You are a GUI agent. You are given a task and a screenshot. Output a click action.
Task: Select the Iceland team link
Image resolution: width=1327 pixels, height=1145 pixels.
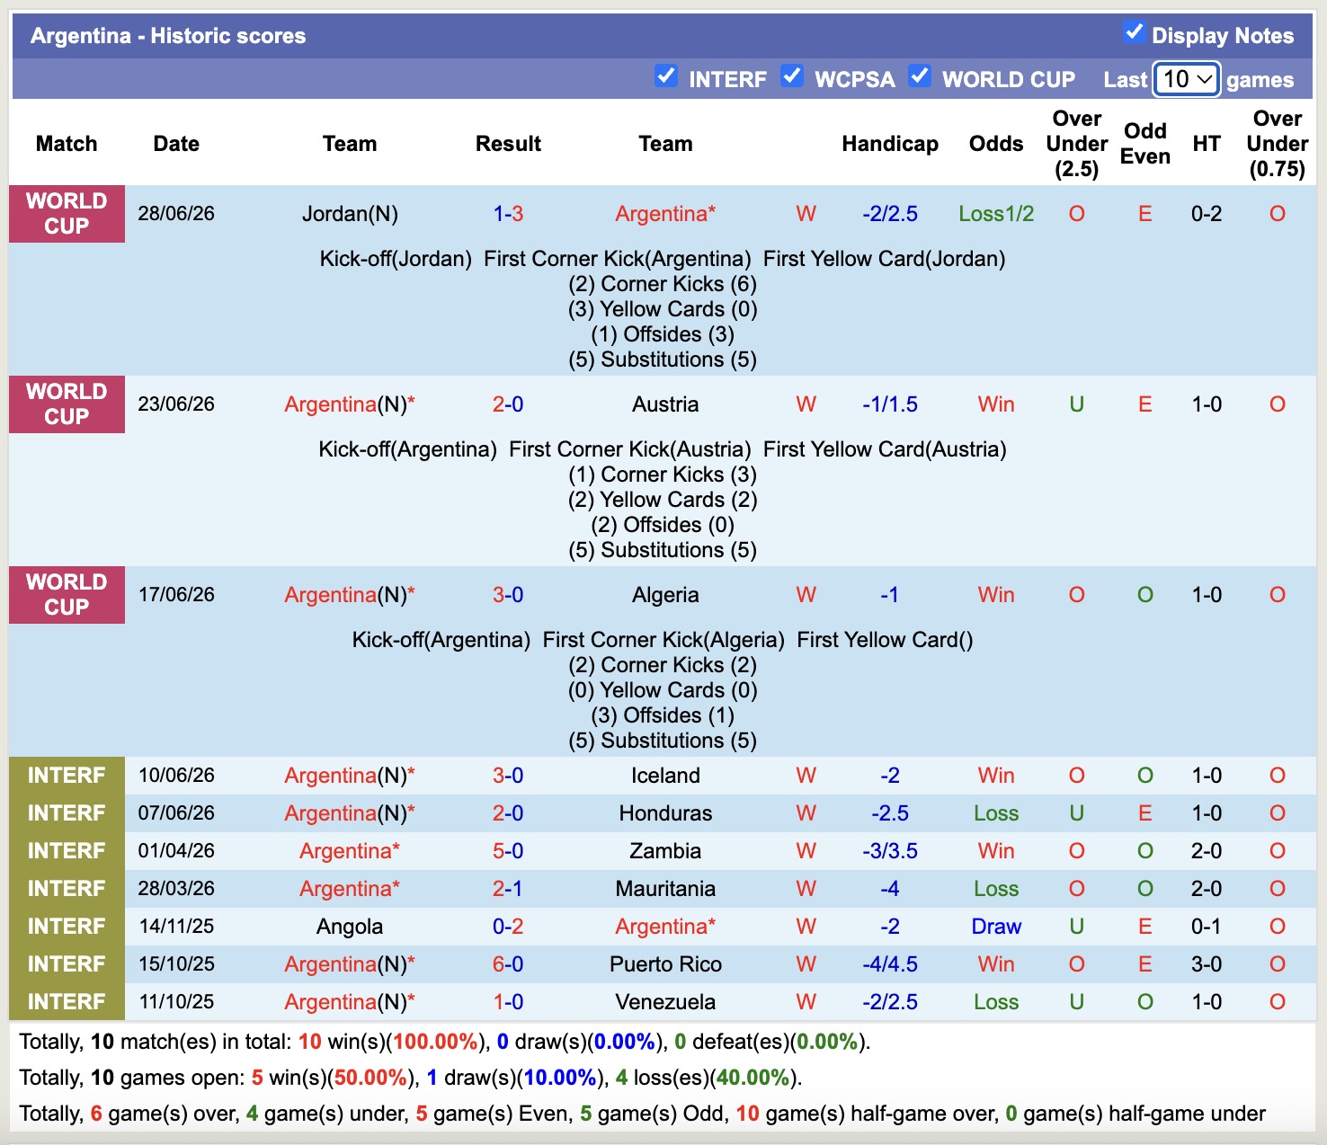pyautogui.click(x=665, y=776)
